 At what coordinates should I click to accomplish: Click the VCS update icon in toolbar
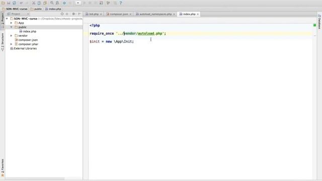point(101,3)
